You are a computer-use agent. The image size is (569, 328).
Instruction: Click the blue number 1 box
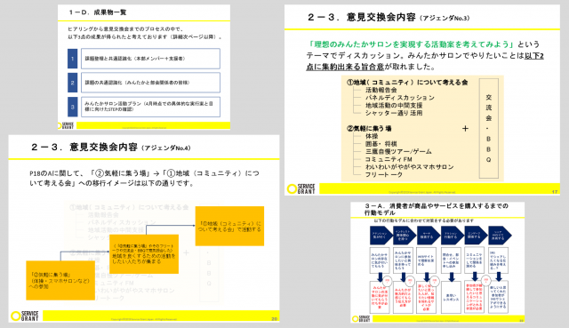click(x=72, y=59)
